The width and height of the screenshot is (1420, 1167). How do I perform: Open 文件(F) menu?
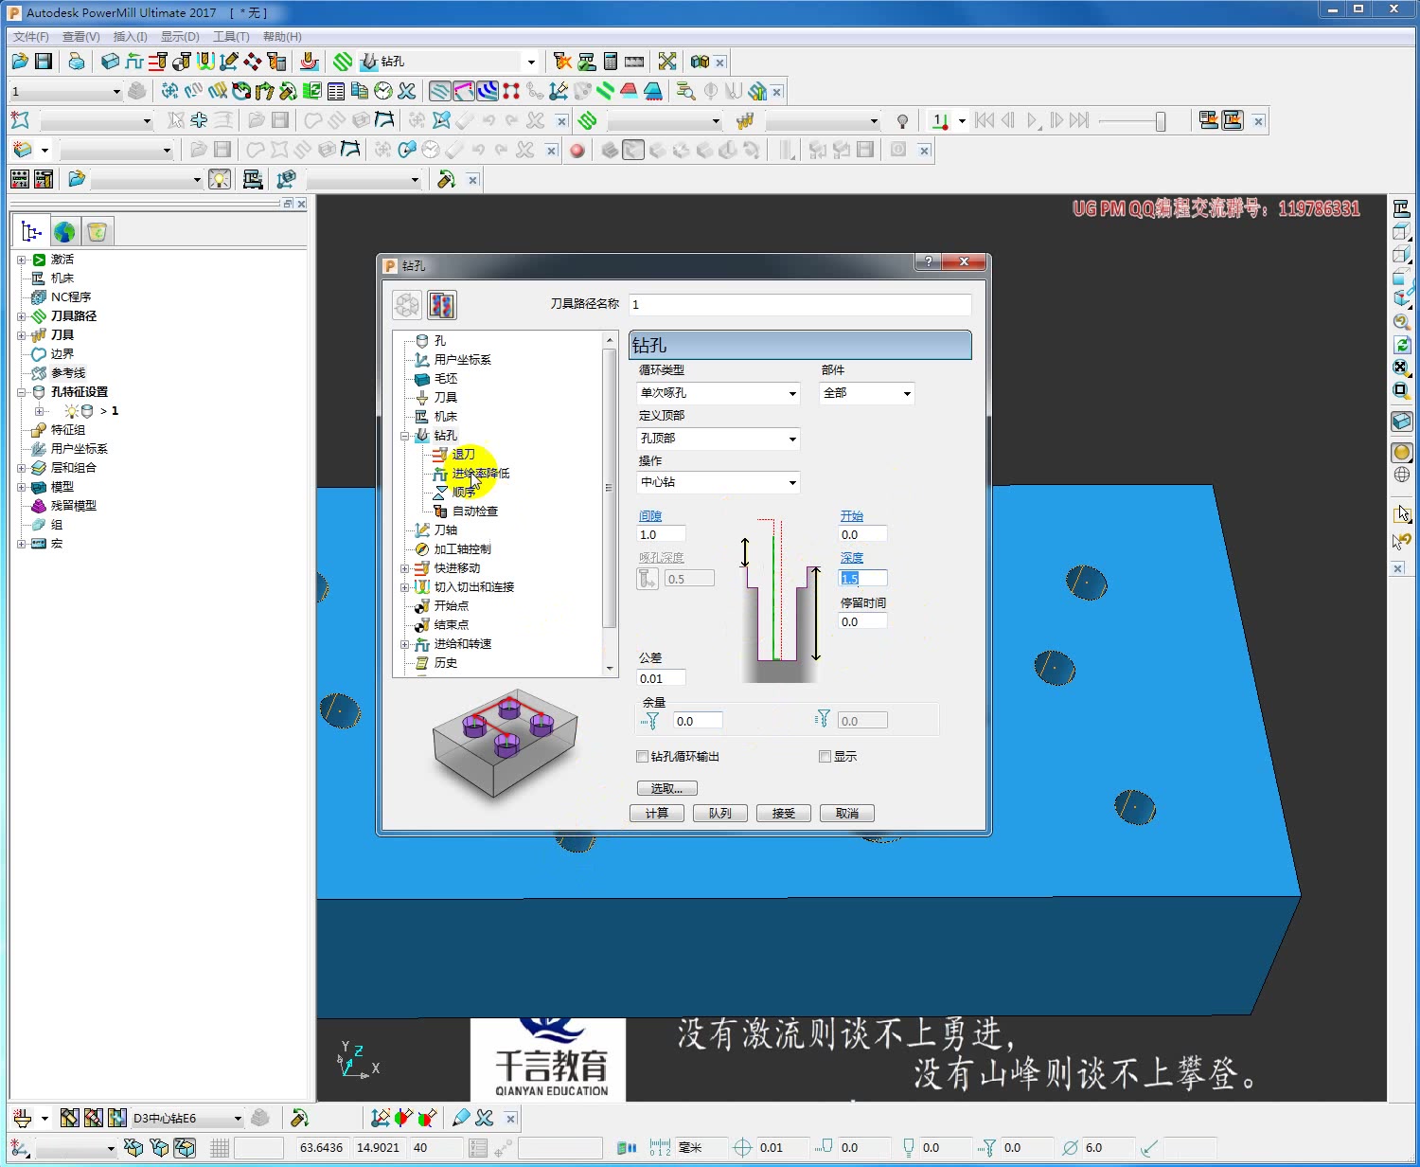point(30,36)
